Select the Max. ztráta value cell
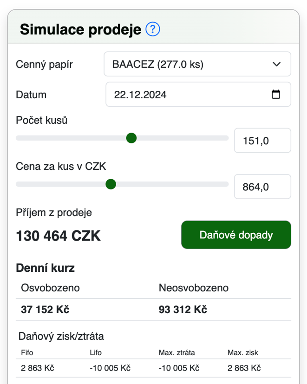The image size is (307, 384). [179, 368]
